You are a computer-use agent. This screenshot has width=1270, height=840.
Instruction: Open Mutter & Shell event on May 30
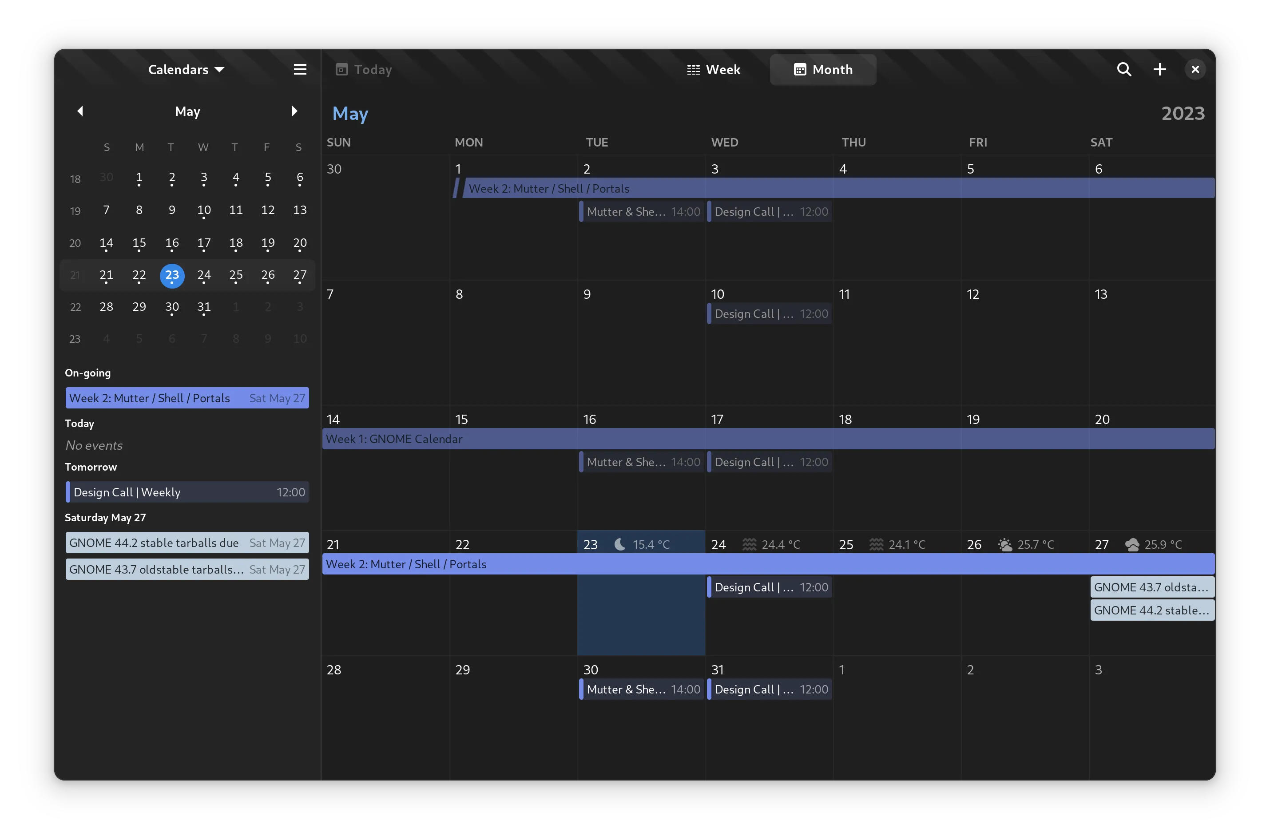pyautogui.click(x=641, y=689)
